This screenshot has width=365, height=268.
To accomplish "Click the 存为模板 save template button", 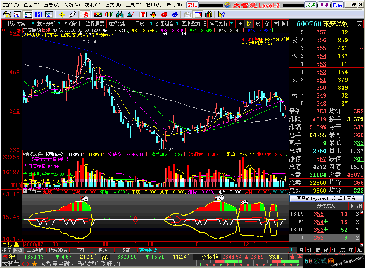I will point(148,250).
